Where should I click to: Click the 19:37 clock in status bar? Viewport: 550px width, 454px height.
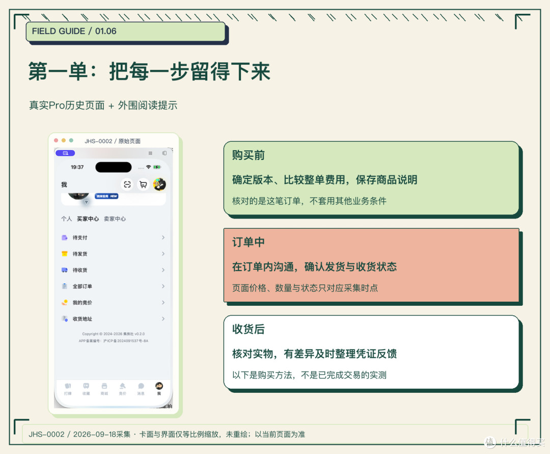point(77,167)
